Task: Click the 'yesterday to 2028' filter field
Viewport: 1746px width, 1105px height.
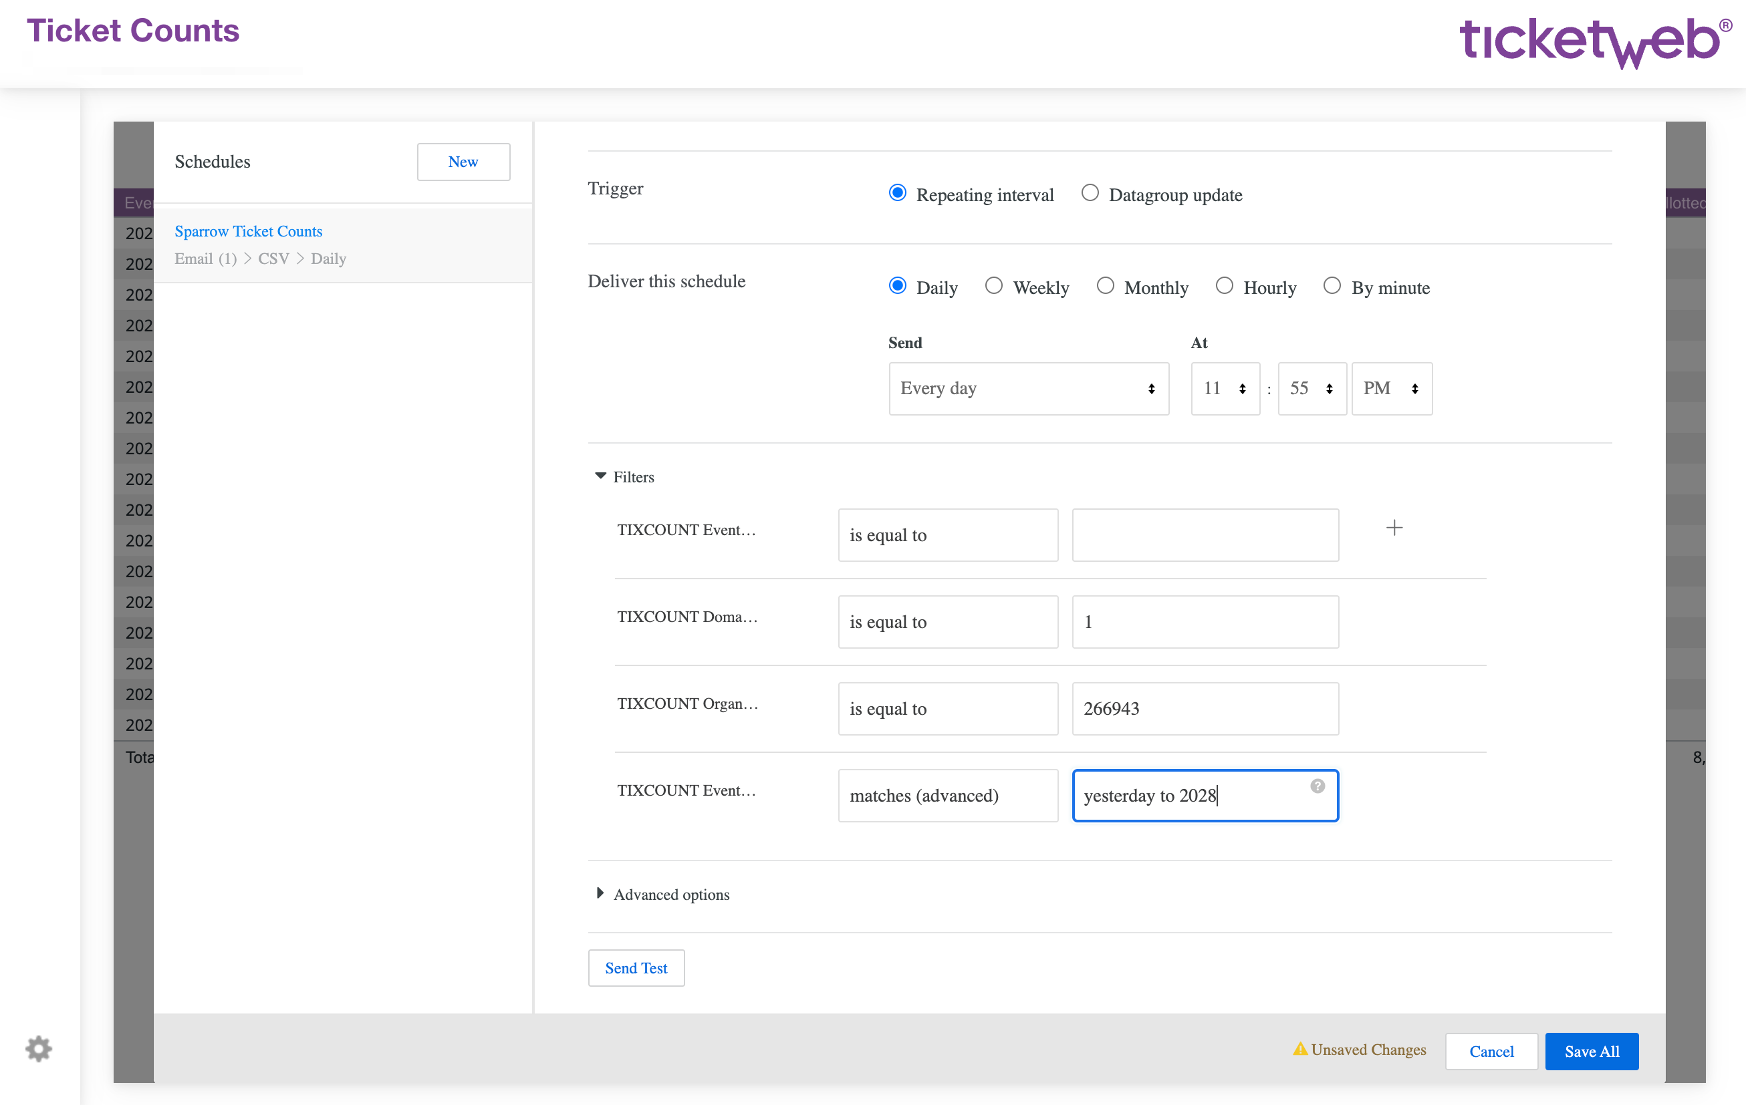Action: (x=1205, y=796)
